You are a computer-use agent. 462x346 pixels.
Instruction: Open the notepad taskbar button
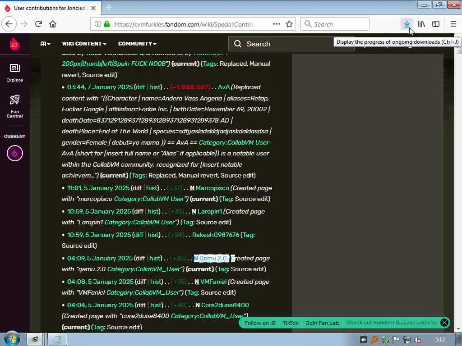57,340
